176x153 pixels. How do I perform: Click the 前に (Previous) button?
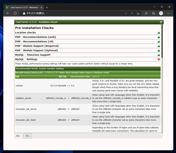pos(18,136)
